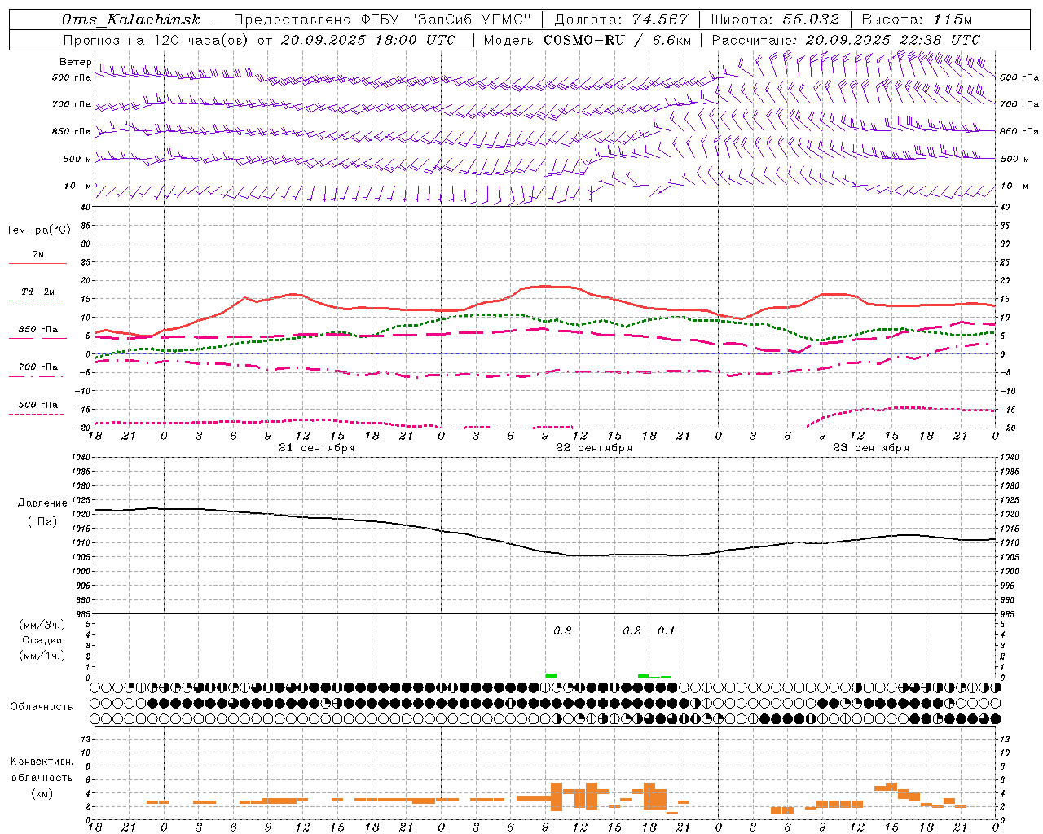Screen dimensions: 1043x834
Task: Click the 0.3 precipitation amount value
Action: click(562, 631)
